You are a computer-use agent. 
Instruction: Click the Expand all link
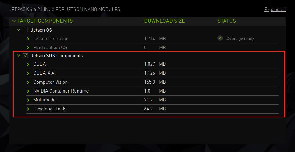[x=275, y=10]
